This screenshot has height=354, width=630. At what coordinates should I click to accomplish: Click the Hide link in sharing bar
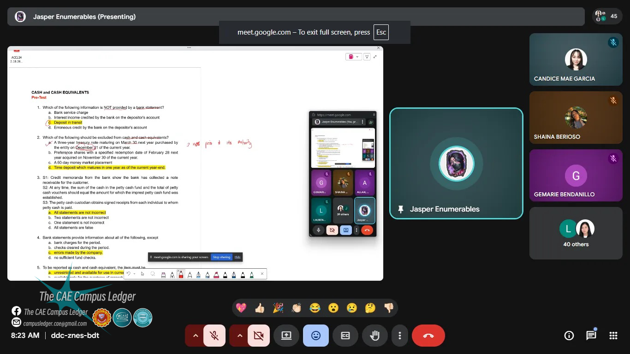point(238,257)
